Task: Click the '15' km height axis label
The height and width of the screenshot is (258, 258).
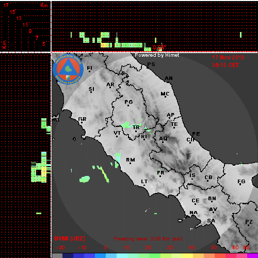Action: click(x=12, y=12)
